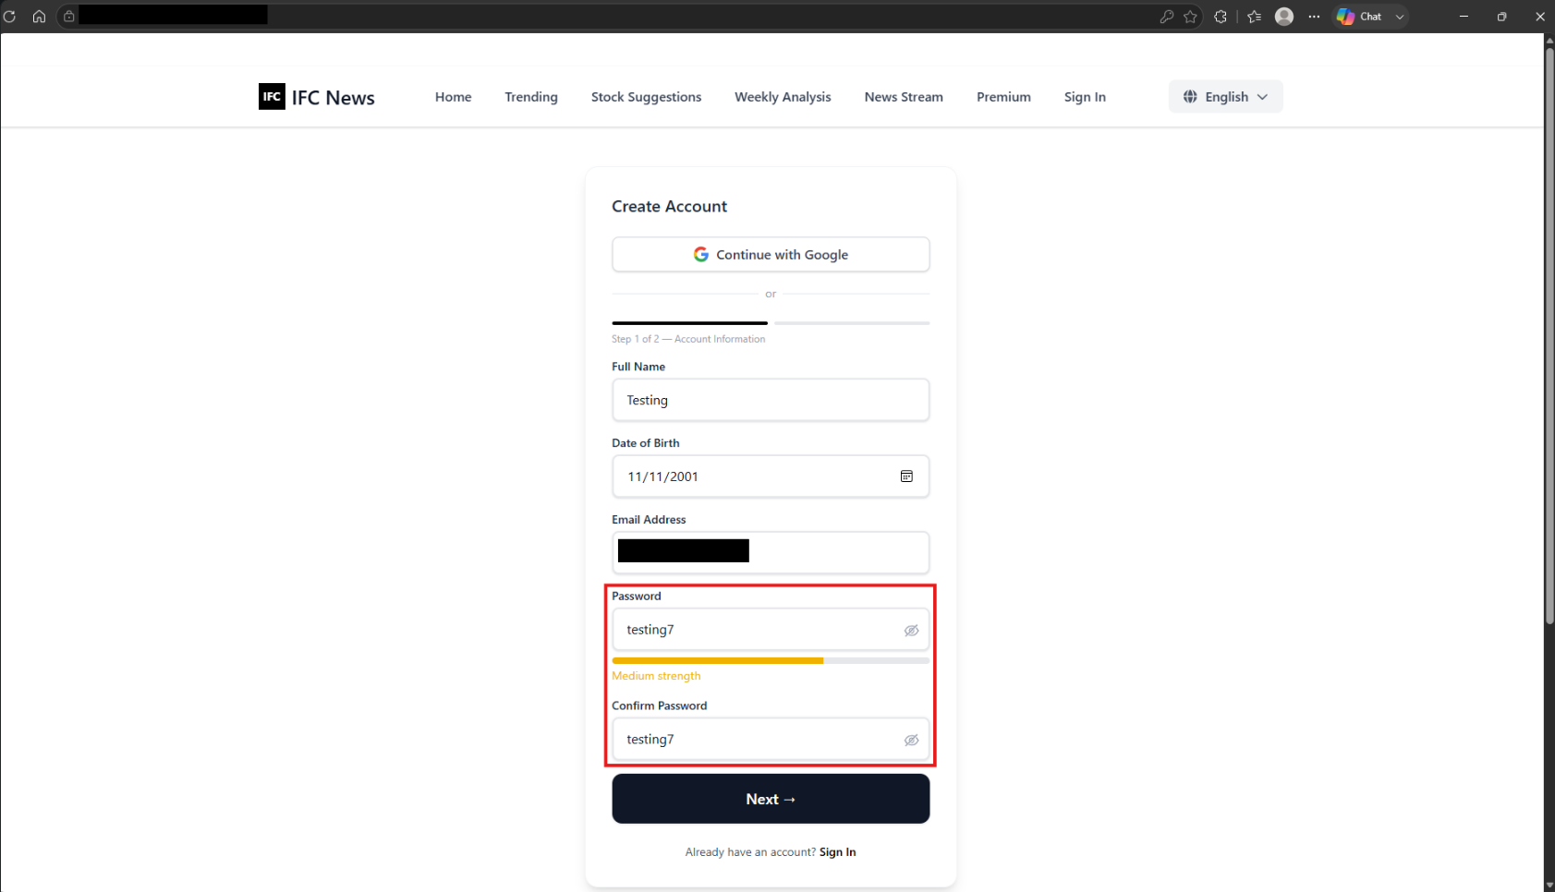Open the Premium nav item
Viewport: 1555px width, 892px height.
point(1003,97)
